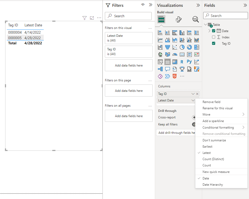Image resolution: width=249 pixels, height=199 pixels.
Task: Select the Funnel chart visual
Action: [167, 47]
